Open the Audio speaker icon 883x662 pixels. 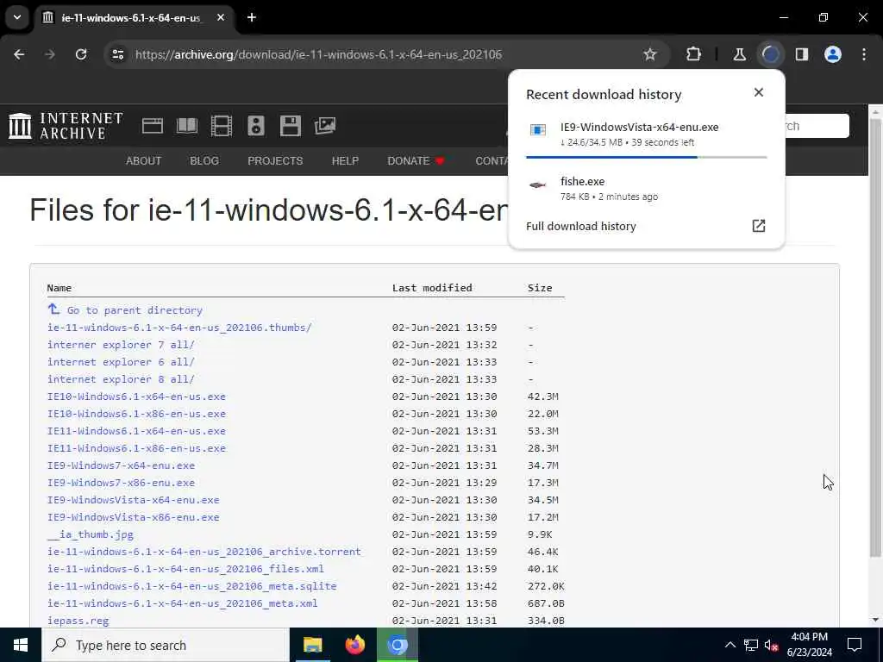click(x=256, y=126)
